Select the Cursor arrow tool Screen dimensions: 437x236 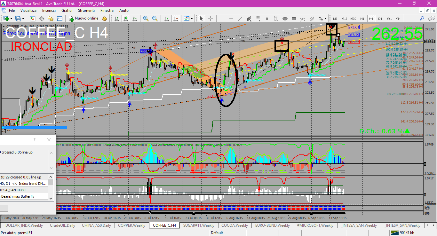point(202,19)
